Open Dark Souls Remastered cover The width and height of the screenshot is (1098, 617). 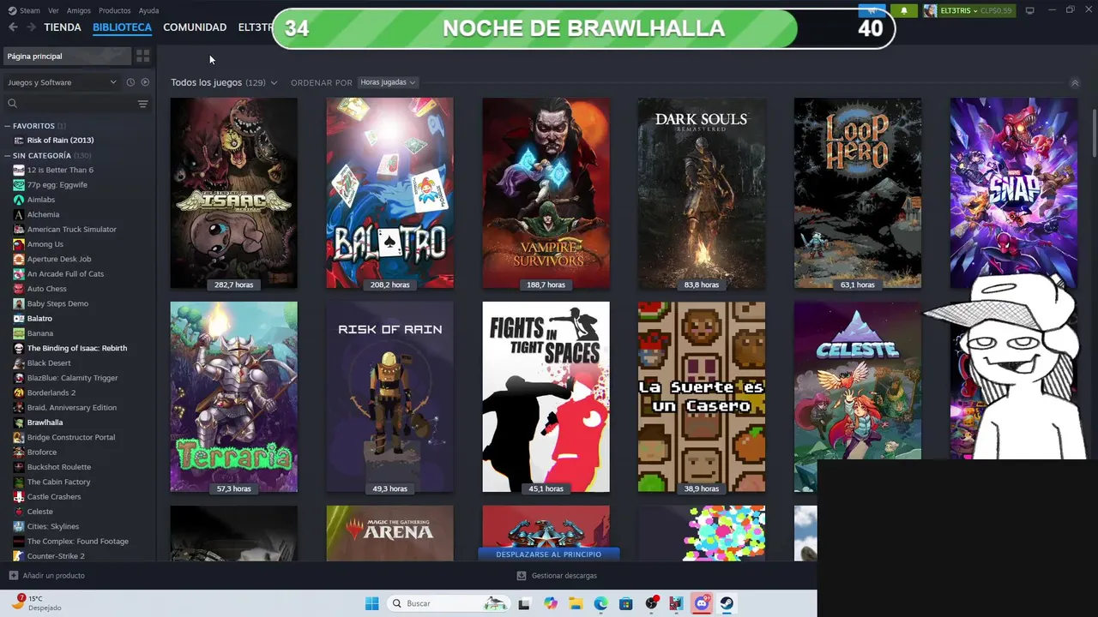[x=702, y=193]
